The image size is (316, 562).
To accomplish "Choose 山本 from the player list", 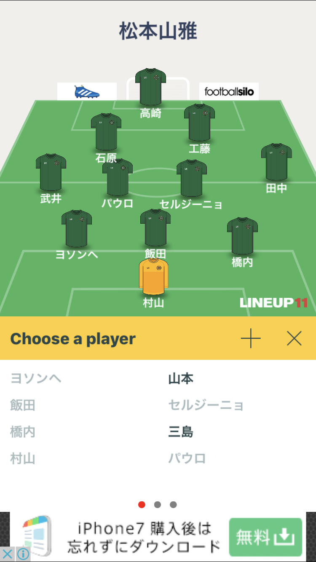I will click(x=181, y=379).
